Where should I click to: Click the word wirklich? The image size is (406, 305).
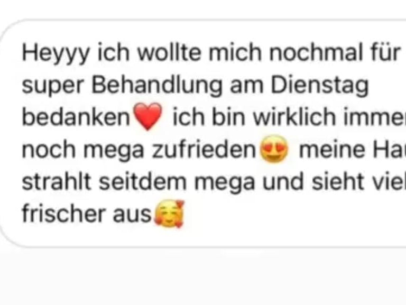294,117
